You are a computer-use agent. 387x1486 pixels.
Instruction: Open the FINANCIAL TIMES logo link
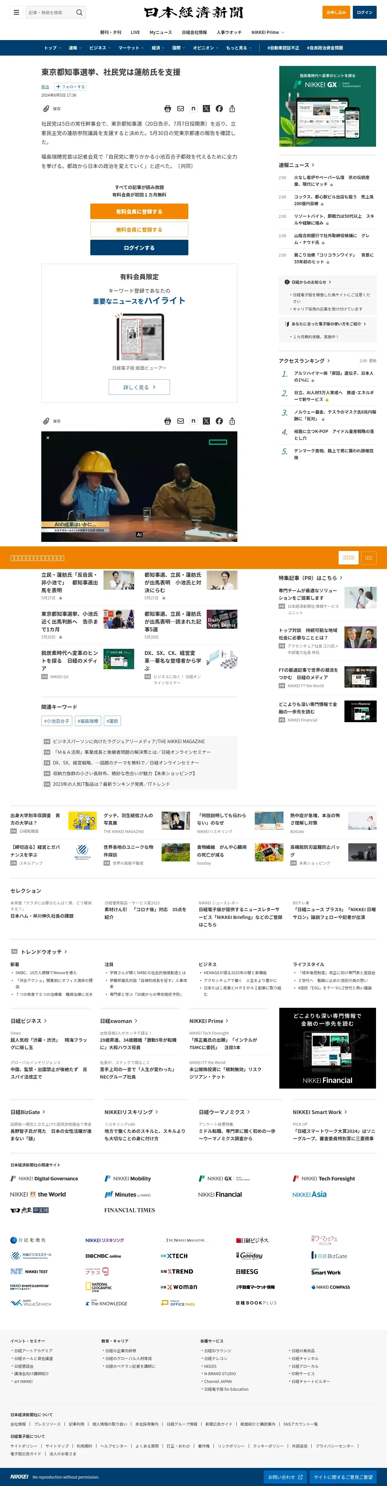pos(130,1210)
